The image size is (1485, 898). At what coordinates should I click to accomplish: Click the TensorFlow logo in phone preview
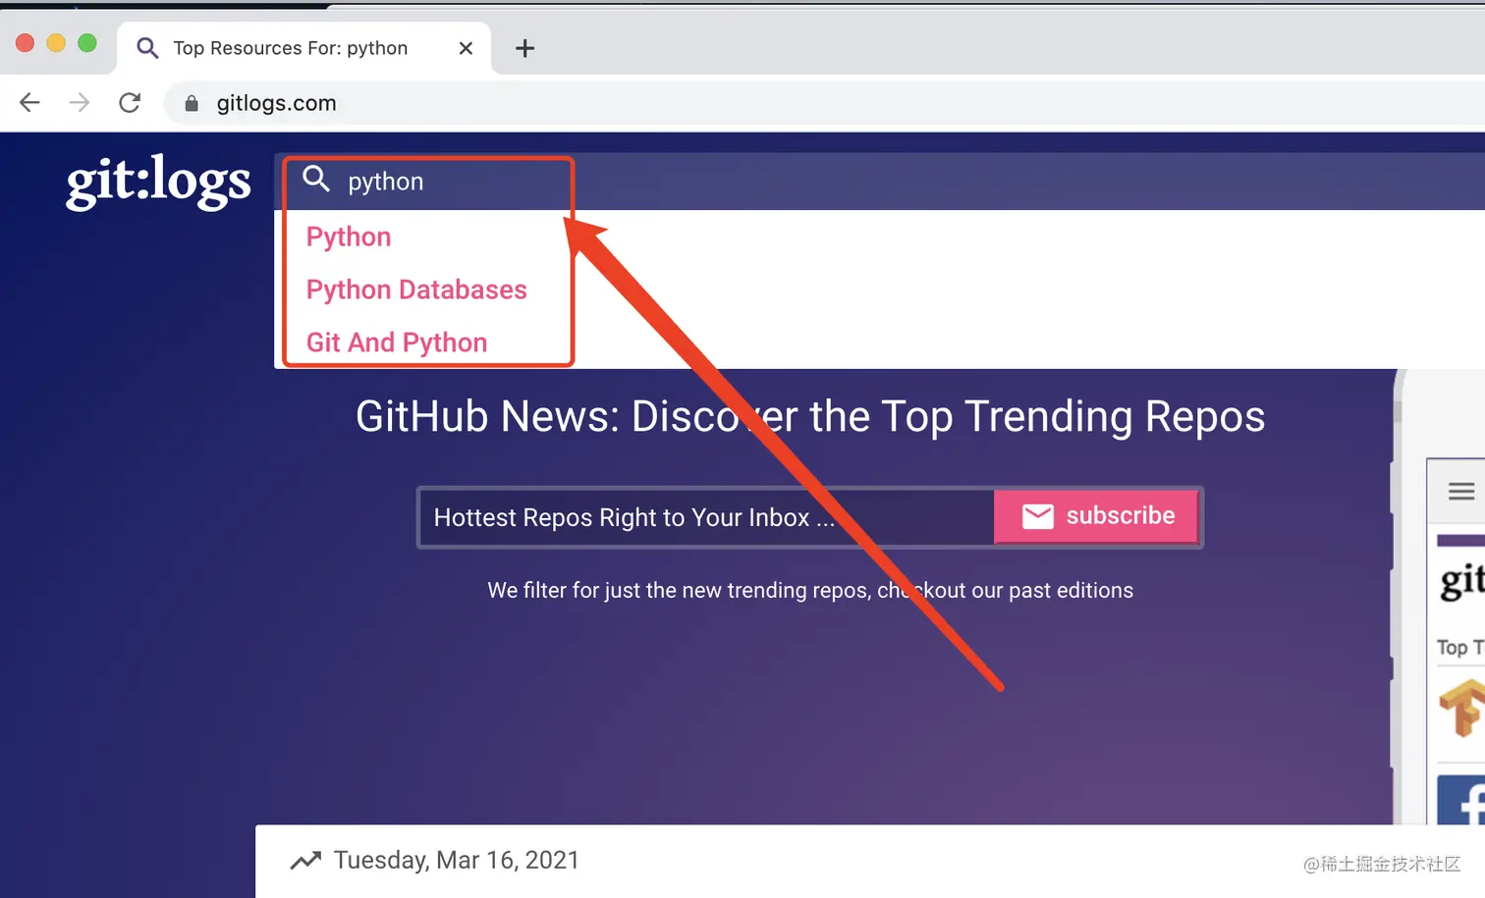pyautogui.click(x=1461, y=708)
